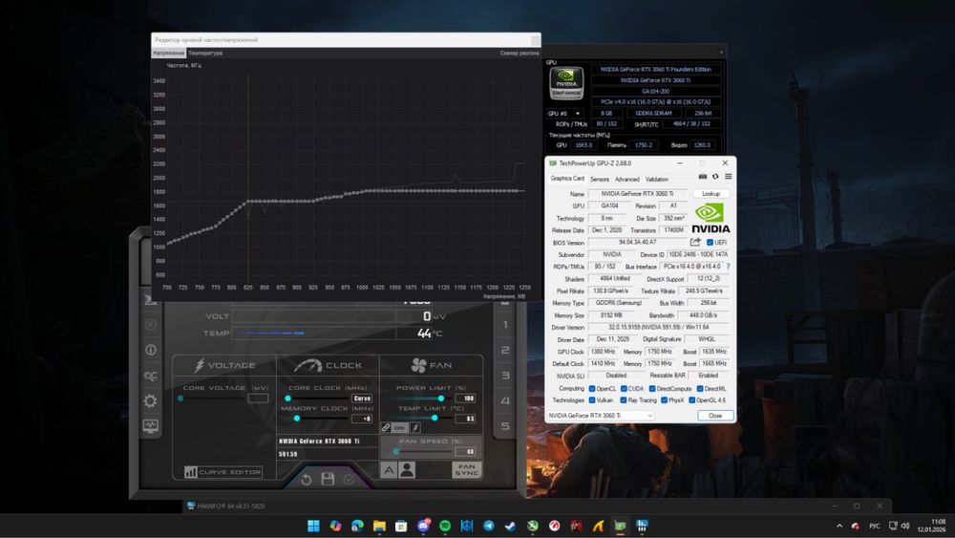Switch to GPU-Z Validation tab
Viewport: 955px width, 538px height.
click(657, 179)
